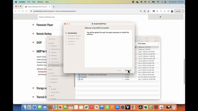Screen dimensions: 198x111
Task: Open the Installer menu in menu bar
Action: coord(22,2)
